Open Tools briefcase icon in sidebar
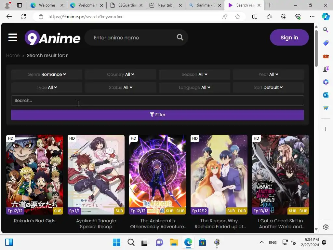 click(326, 56)
